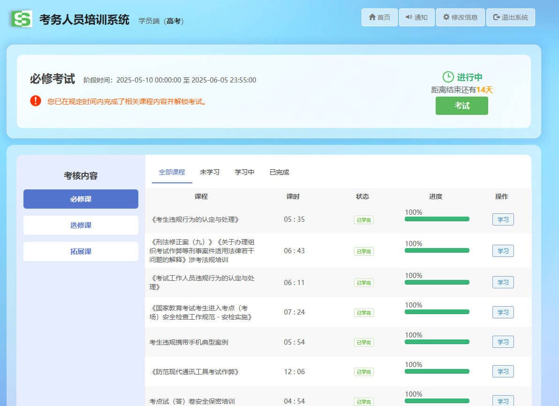Switch to 未学习 tab
The height and width of the screenshot is (406, 559).
(x=210, y=172)
